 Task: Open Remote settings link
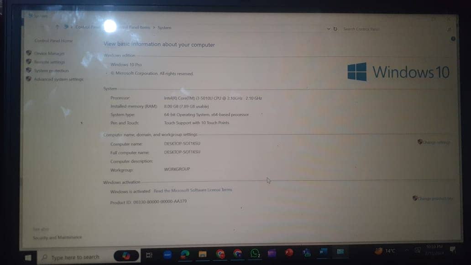click(x=49, y=62)
